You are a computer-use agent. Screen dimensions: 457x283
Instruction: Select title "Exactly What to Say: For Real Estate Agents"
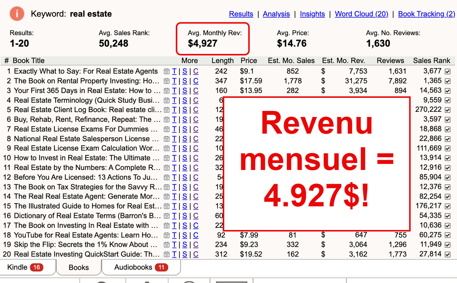point(86,71)
